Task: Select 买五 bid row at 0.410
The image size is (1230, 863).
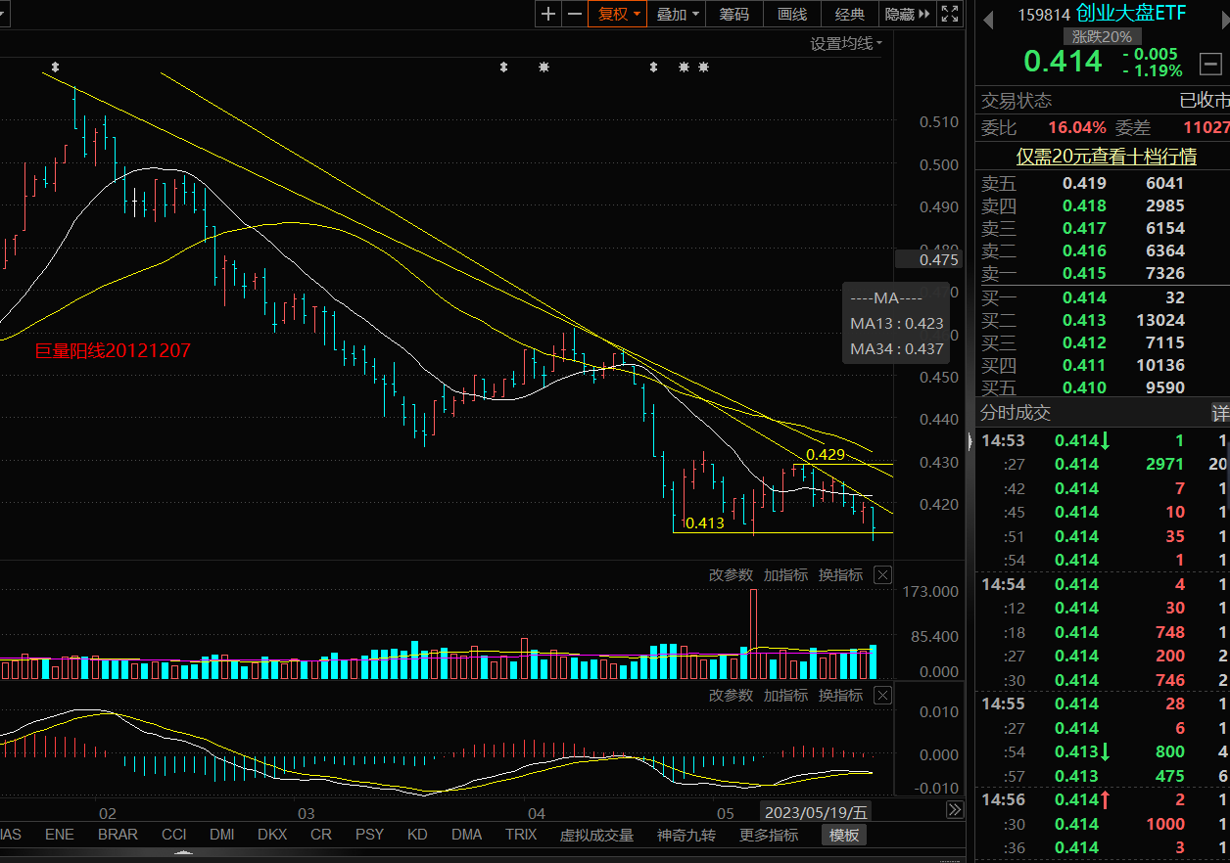Action: tap(1103, 387)
